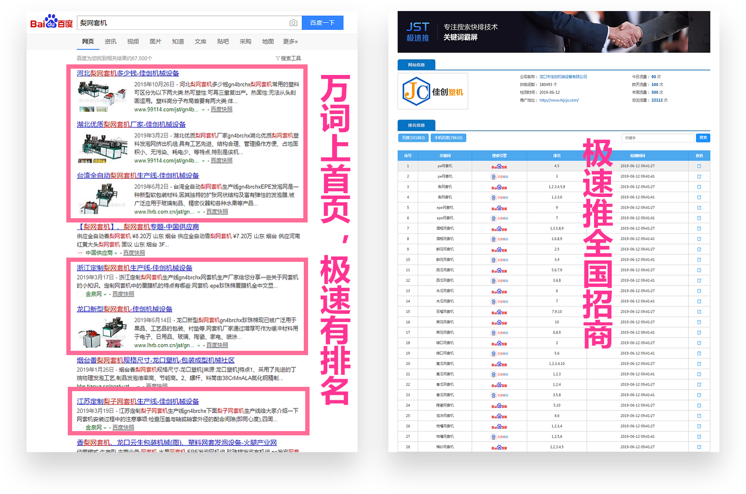The height and width of the screenshot is (494, 746).
Task: Open 台湾全自动梨网套机生产线 result link
Action: pos(138,176)
